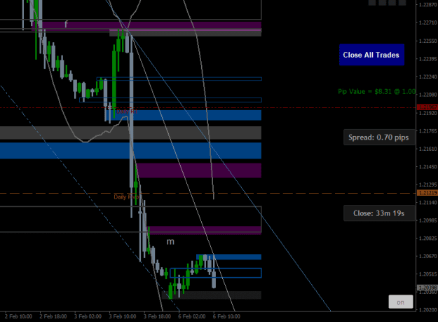The height and width of the screenshot is (322, 438).
Task: Click the orange 1.21219 pivot price tag
Action: [427, 193]
